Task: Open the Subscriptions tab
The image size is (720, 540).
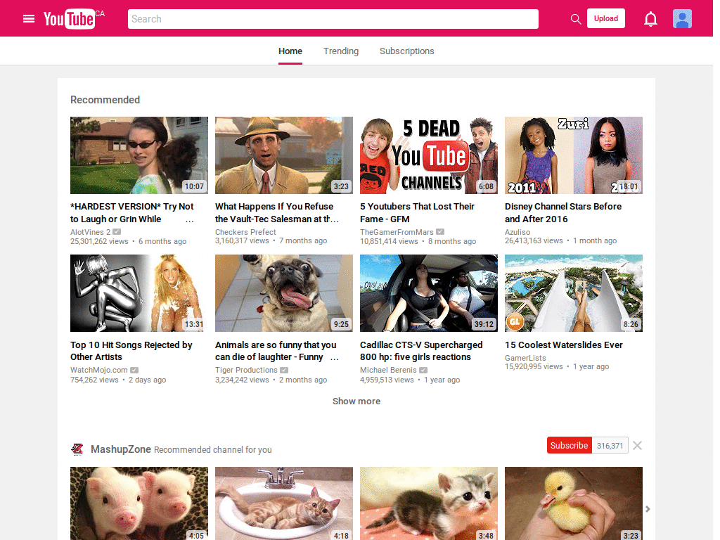Action: (x=407, y=51)
